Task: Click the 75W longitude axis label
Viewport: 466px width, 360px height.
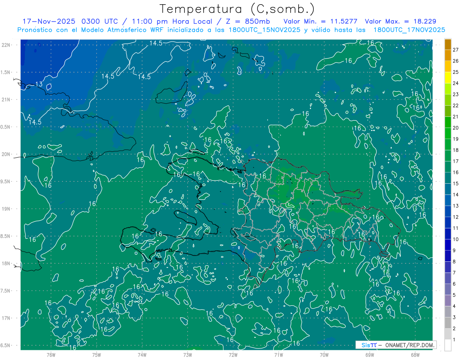Action: point(97,355)
